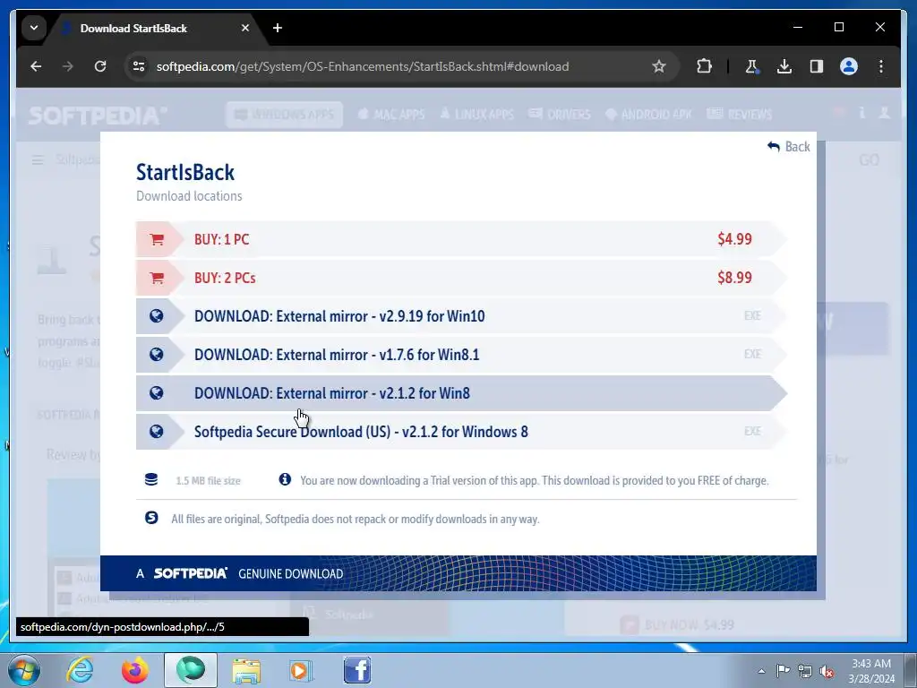Open Windows Media Player on taskbar
This screenshot has height=688, width=917.
pyautogui.click(x=302, y=670)
